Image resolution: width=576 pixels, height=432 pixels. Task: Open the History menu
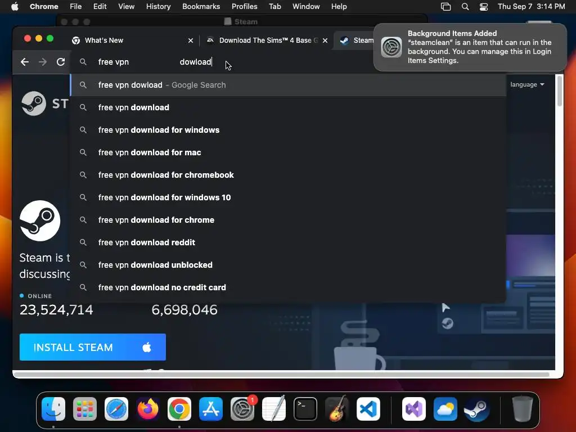click(158, 7)
